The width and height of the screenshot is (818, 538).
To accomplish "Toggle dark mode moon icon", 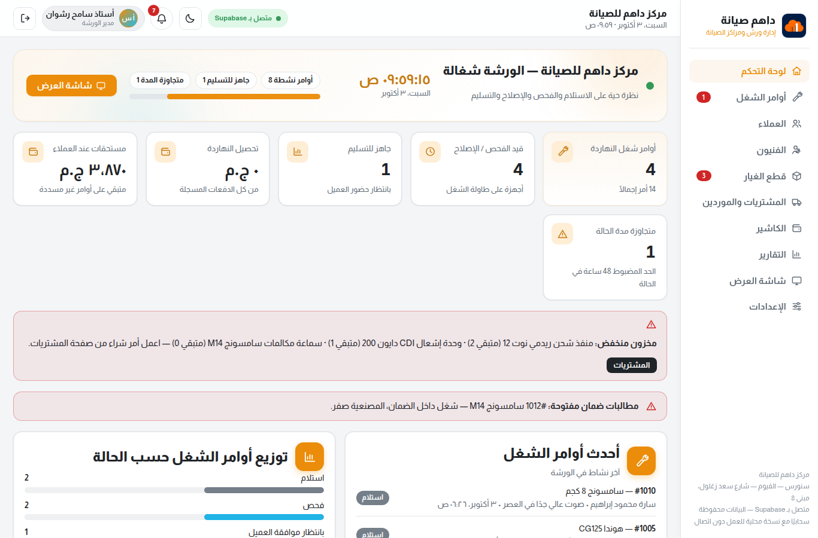I will coord(190,19).
